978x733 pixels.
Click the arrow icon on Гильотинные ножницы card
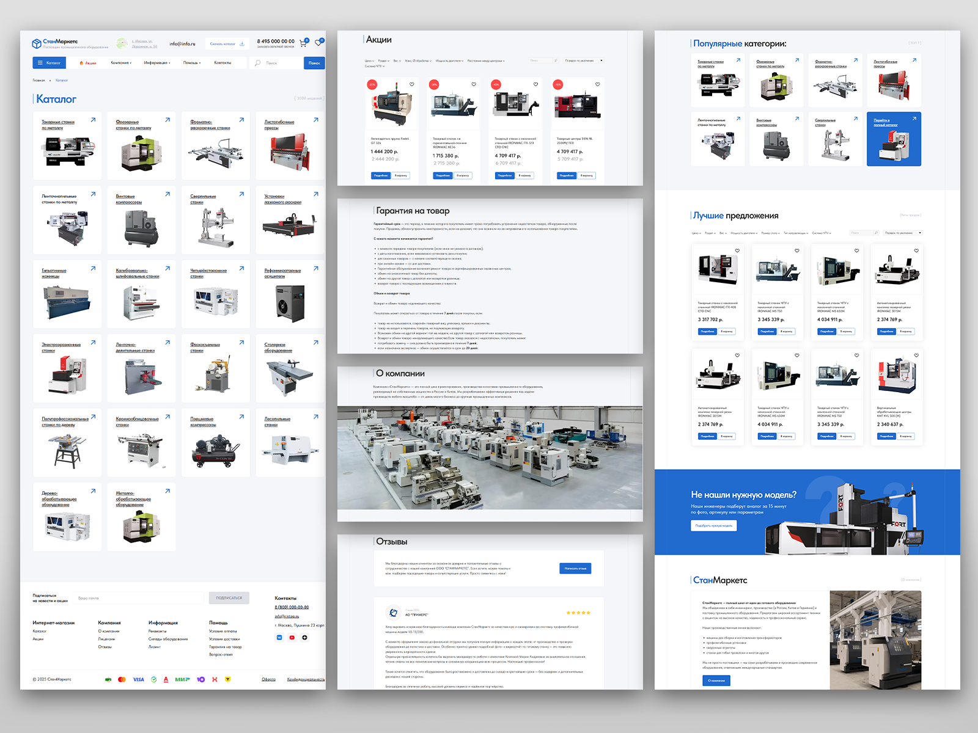[93, 268]
